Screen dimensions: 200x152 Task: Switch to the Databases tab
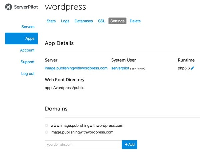coord(84,21)
